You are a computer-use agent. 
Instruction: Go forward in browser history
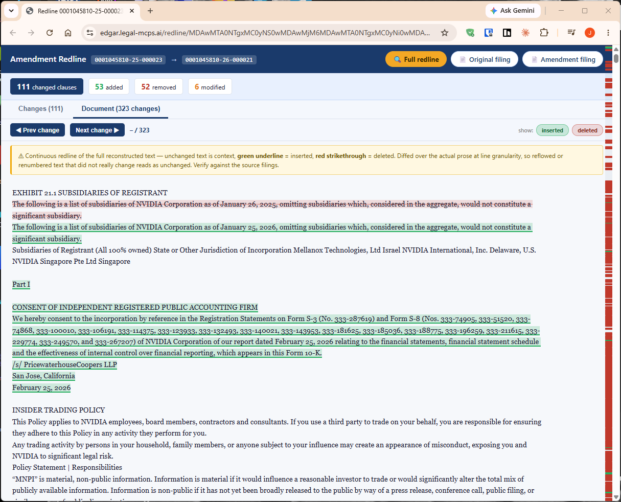point(31,33)
